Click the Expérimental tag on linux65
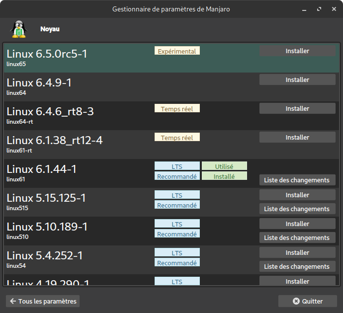 [177, 51]
